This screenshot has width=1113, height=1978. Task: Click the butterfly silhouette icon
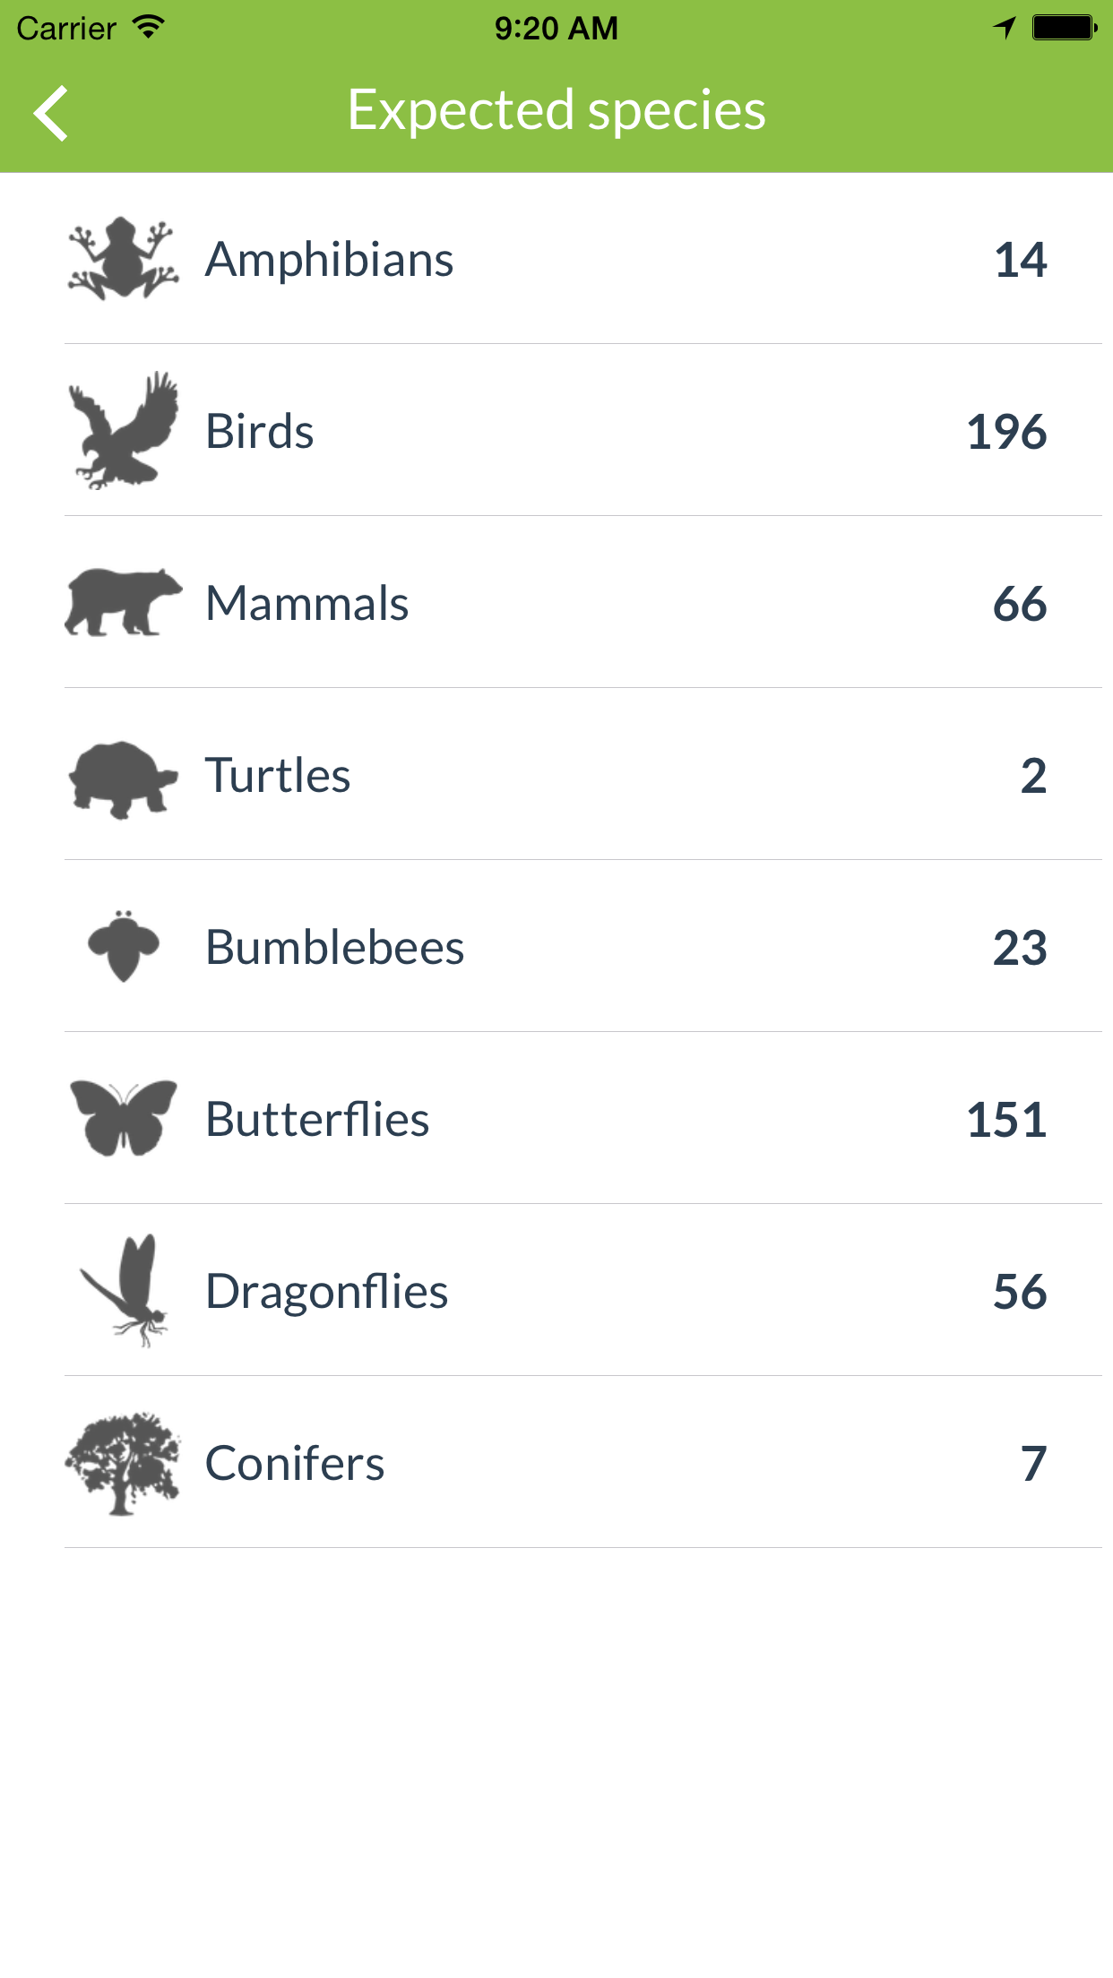[123, 1118]
